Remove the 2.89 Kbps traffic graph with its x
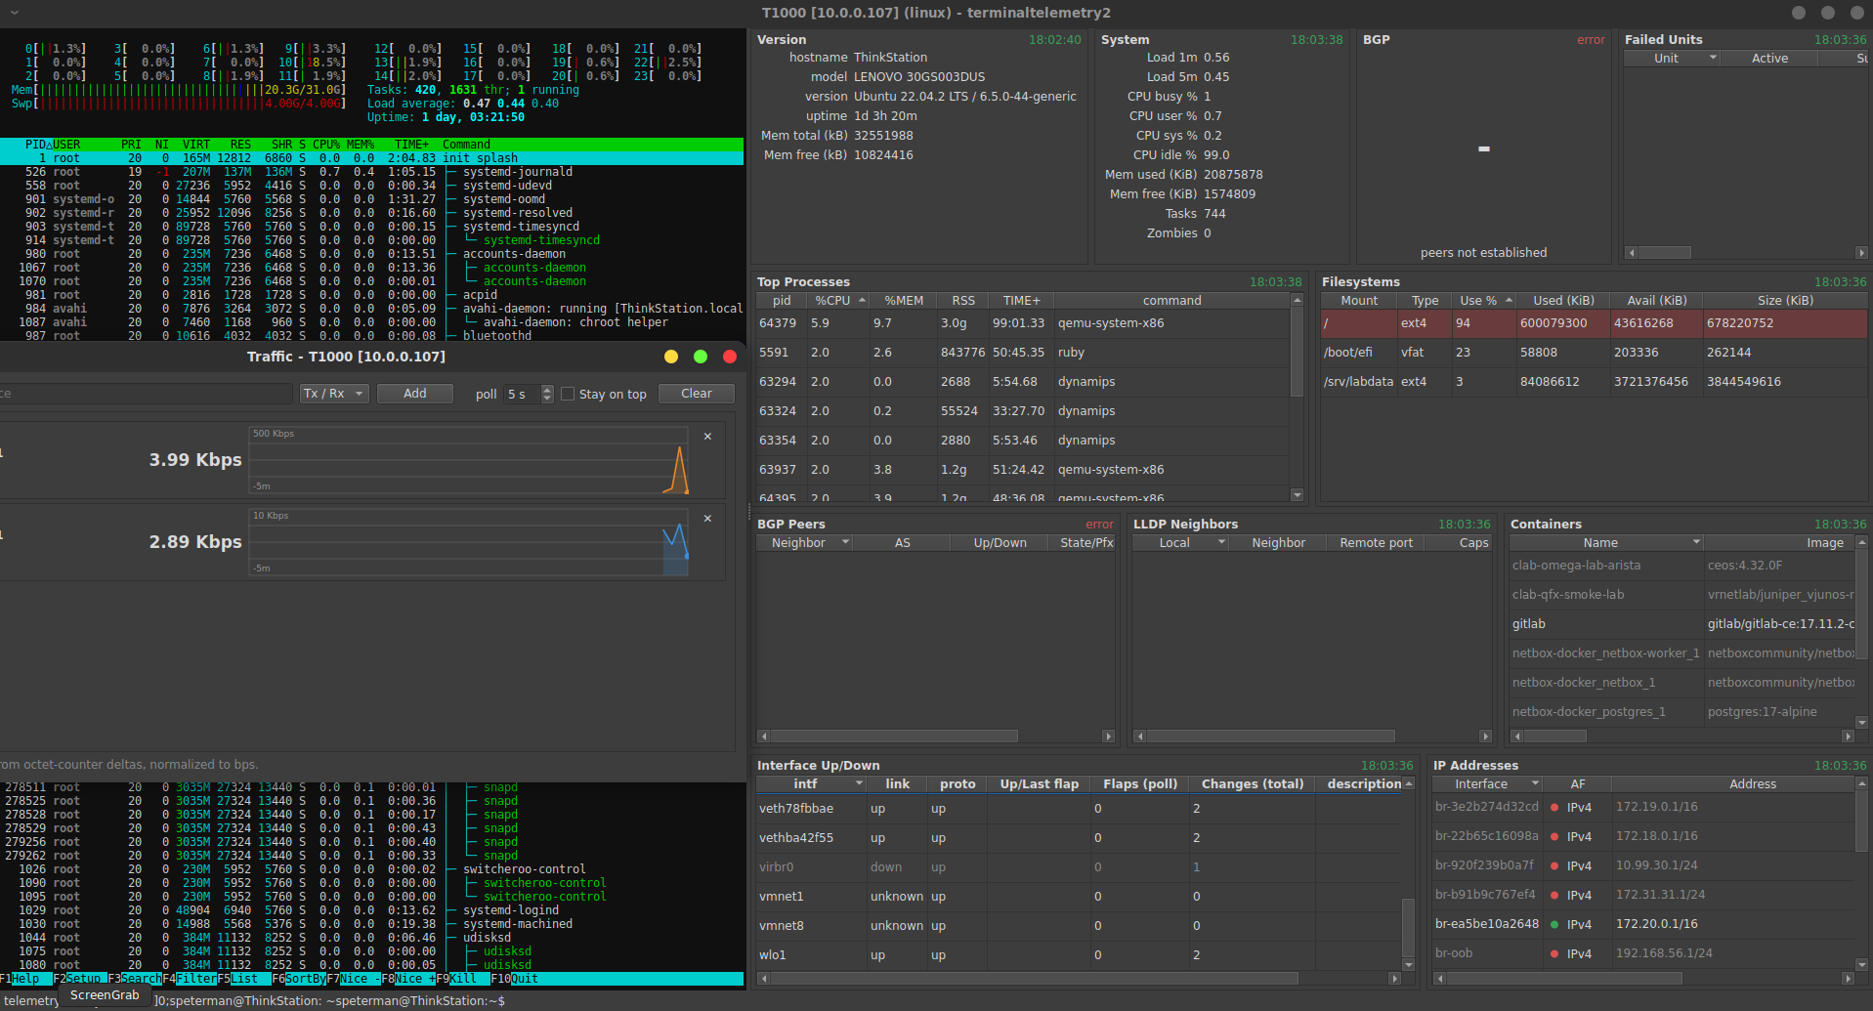Viewport: 1873px width, 1011px height. 707,519
